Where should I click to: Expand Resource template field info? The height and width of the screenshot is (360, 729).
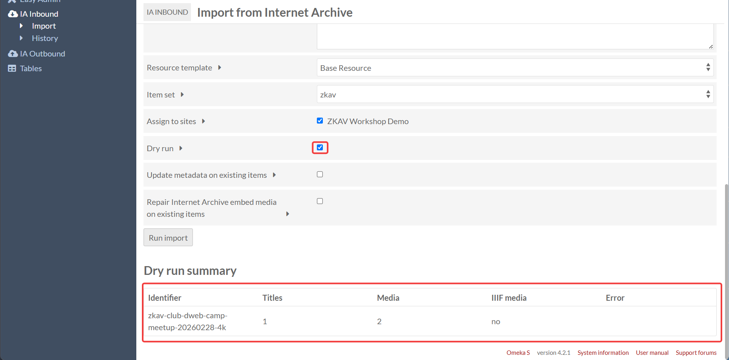[220, 68]
